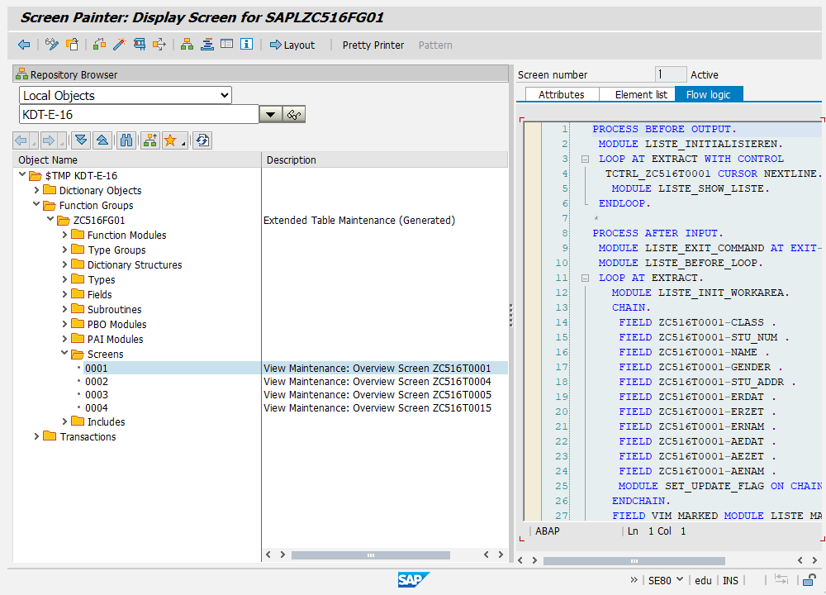
Task: Click the Description column header
Action: click(x=385, y=159)
